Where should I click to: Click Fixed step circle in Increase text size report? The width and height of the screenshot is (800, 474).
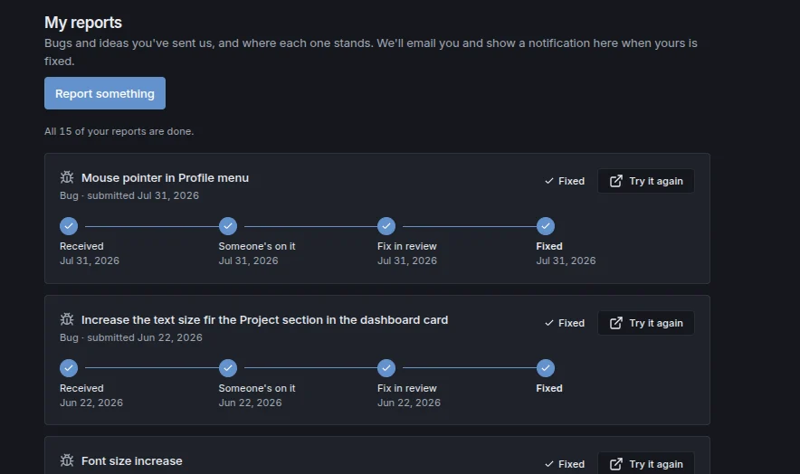tap(546, 368)
